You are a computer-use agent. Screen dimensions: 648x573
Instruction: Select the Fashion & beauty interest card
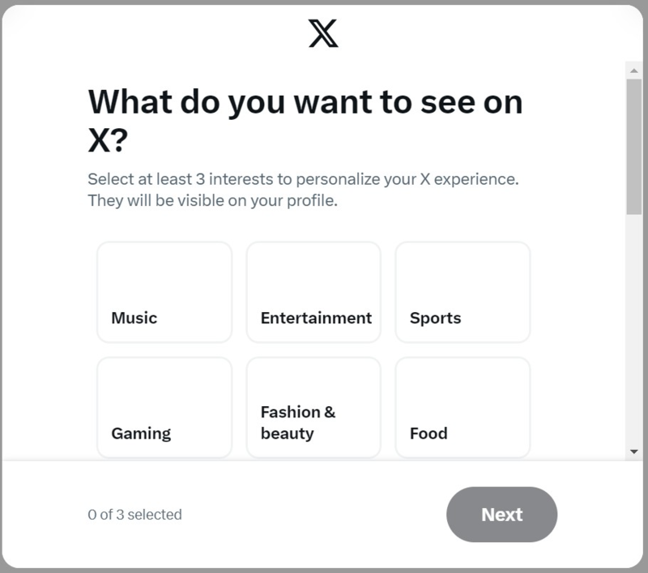[x=313, y=407]
